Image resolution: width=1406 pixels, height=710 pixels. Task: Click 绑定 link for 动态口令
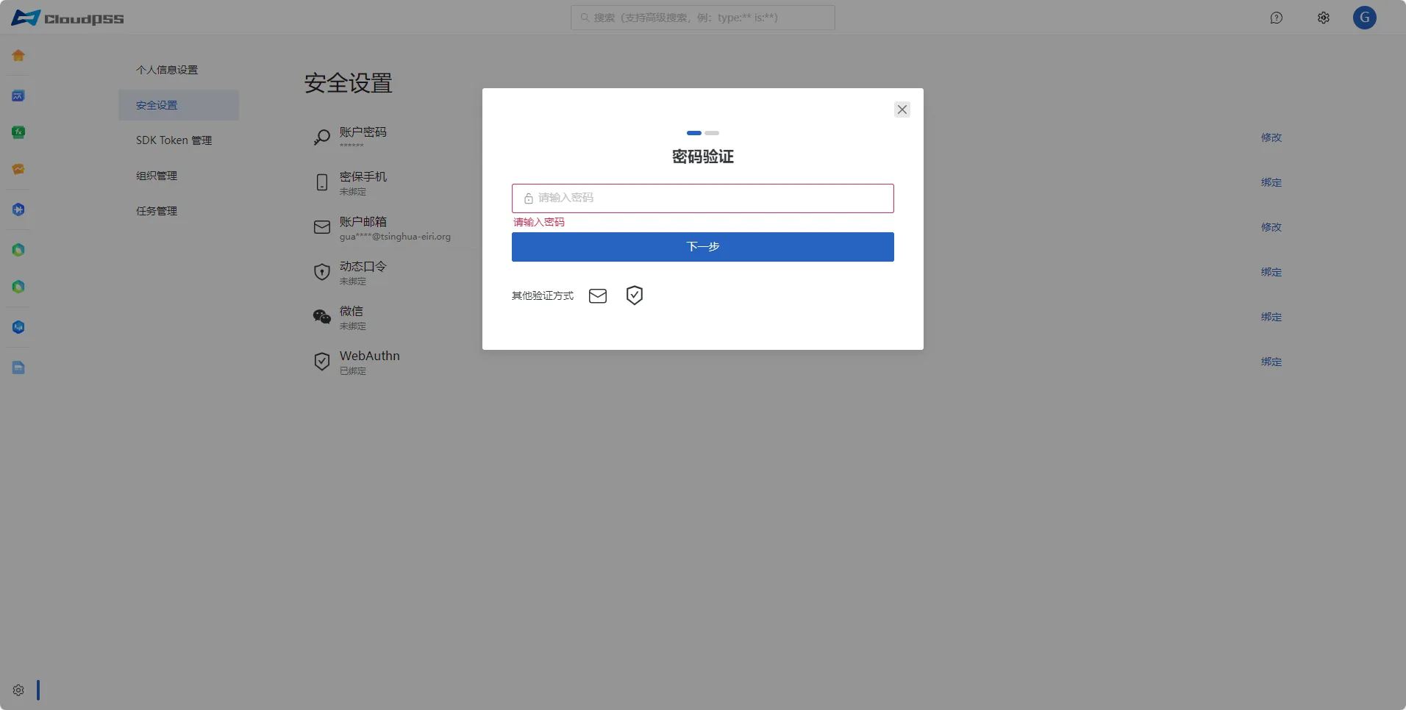[x=1271, y=272]
